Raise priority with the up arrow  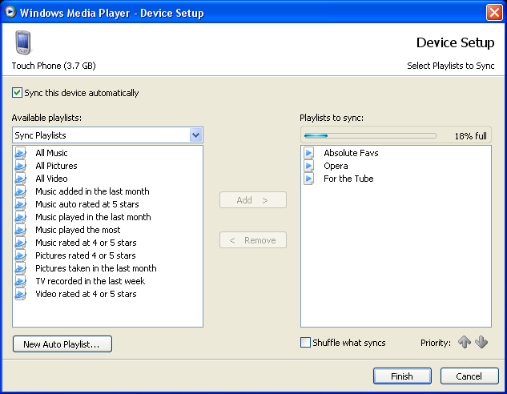(465, 342)
